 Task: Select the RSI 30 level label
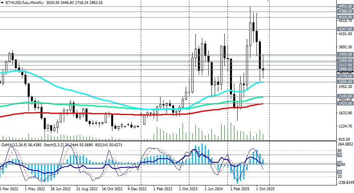point(340,172)
